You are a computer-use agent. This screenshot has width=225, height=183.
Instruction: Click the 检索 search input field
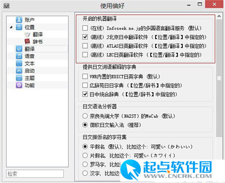click(35, 174)
